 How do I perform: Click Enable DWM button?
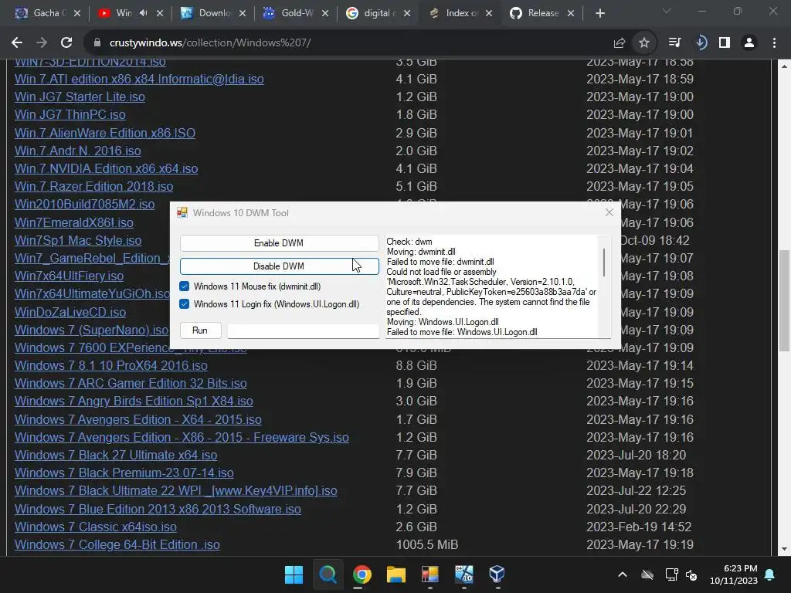click(279, 243)
